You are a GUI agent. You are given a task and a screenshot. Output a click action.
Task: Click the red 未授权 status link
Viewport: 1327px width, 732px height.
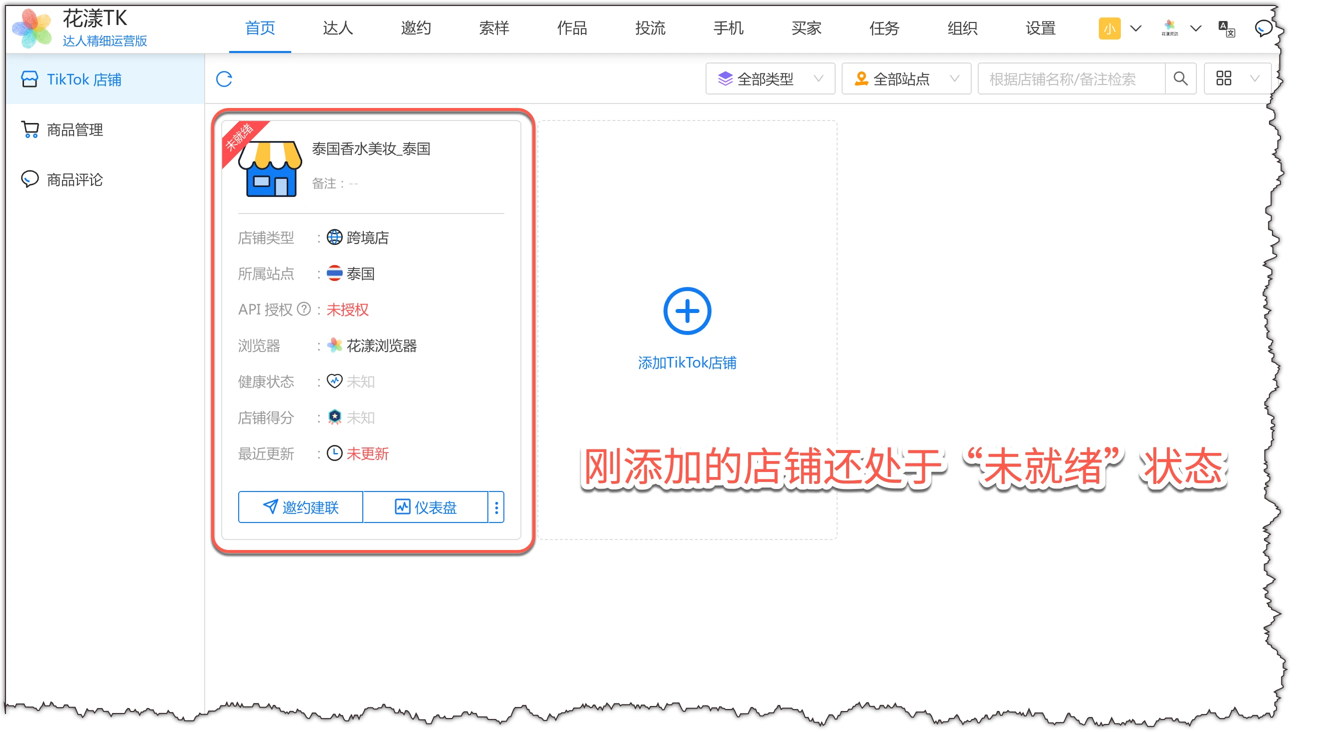point(348,309)
